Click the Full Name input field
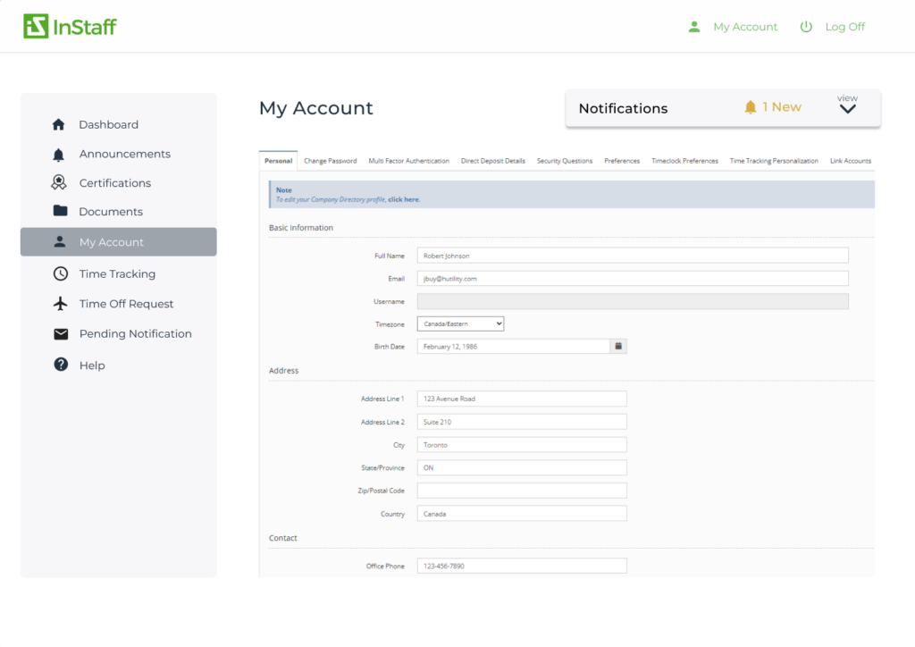This screenshot has height=647, width=915. (x=633, y=256)
